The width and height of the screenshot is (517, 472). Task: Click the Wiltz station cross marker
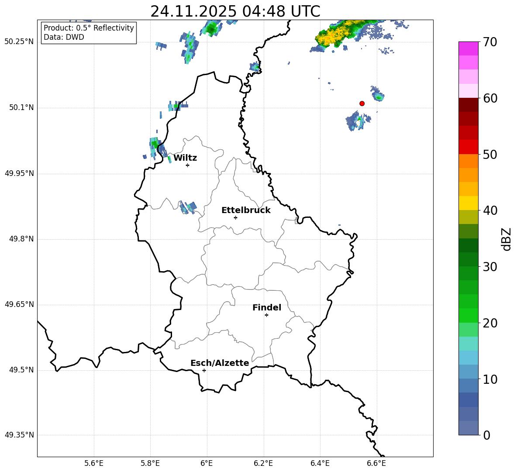click(x=187, y=165)
